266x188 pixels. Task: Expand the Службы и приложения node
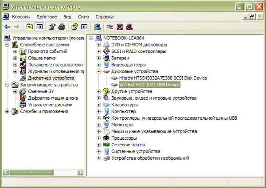click(8, 111)
